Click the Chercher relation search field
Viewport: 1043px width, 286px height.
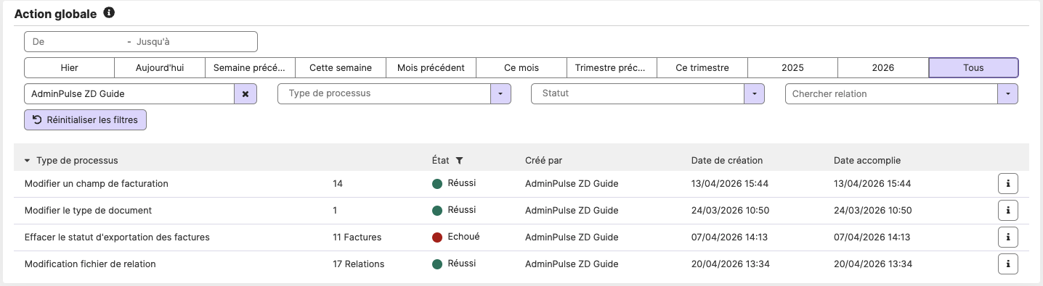(x=891, y=94)
